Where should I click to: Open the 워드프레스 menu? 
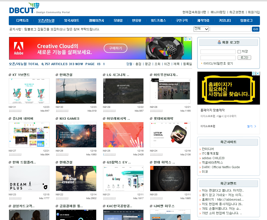[158, 20]
